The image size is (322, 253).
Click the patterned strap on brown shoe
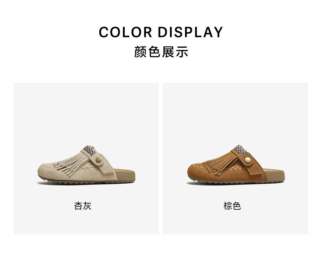click(x=240, y=150)
